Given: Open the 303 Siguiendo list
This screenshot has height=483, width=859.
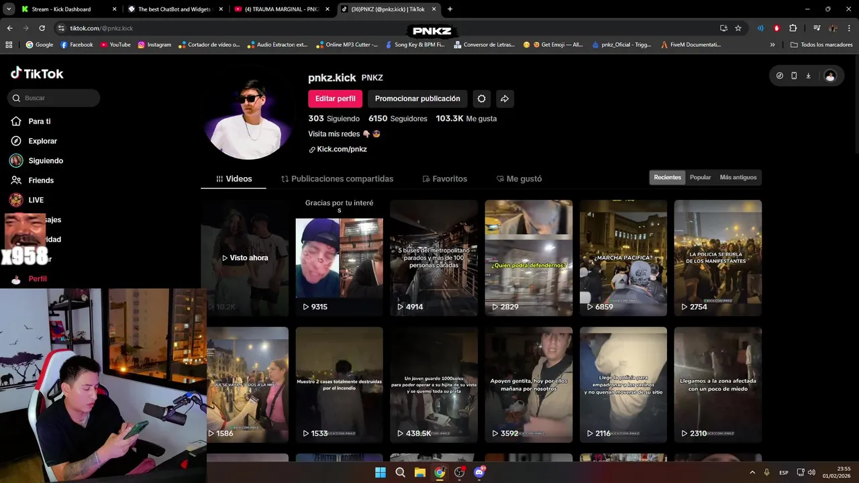Looking at the screenshot, I should click(334, 119).
